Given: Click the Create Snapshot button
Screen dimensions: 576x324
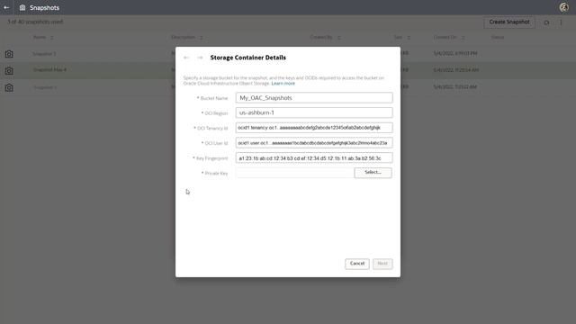Looking at the screenshot, I should click(509, 22).
